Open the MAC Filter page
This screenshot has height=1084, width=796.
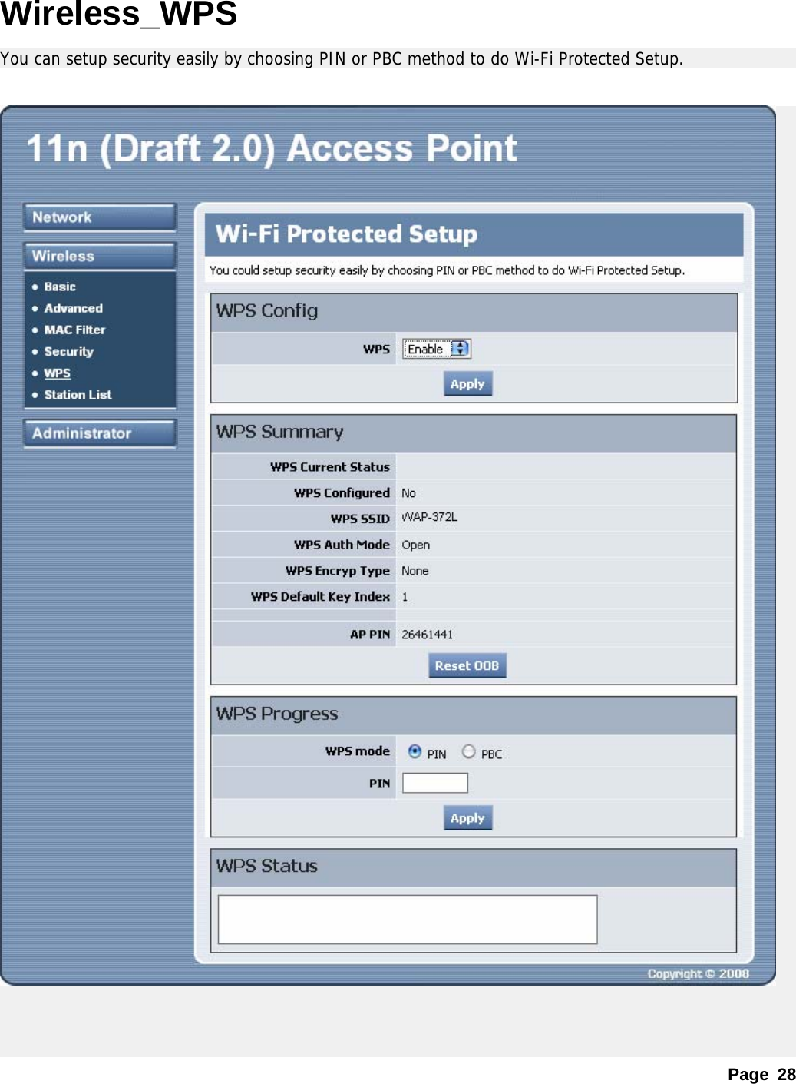[x=74, y=330]
